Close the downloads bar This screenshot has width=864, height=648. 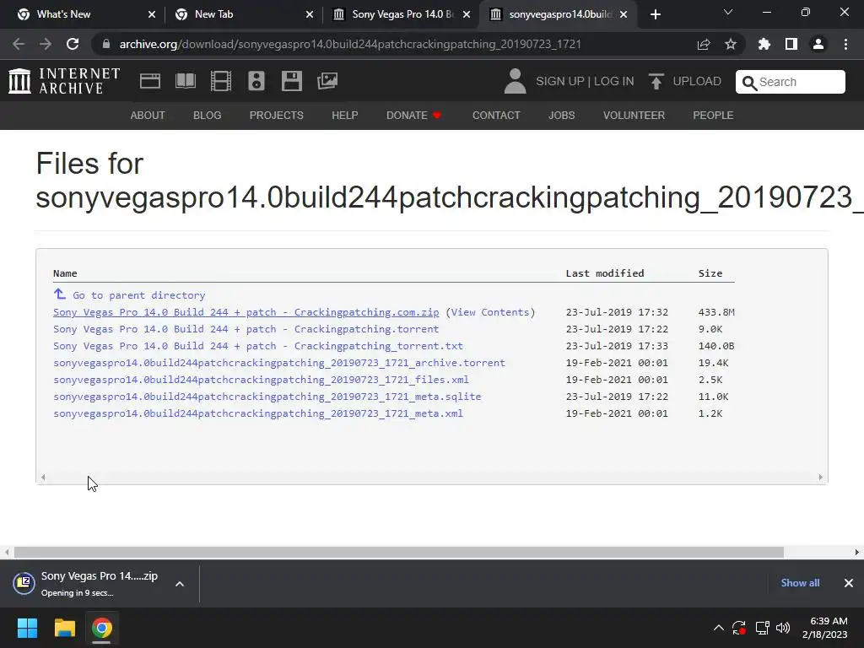pos(849,583)
